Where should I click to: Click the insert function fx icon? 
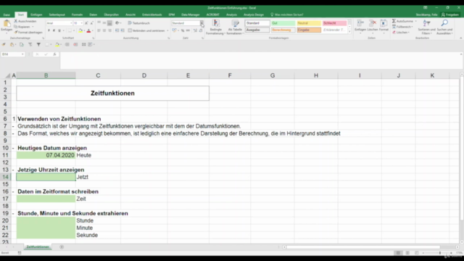pyautogui.click(x=54, y=54)
